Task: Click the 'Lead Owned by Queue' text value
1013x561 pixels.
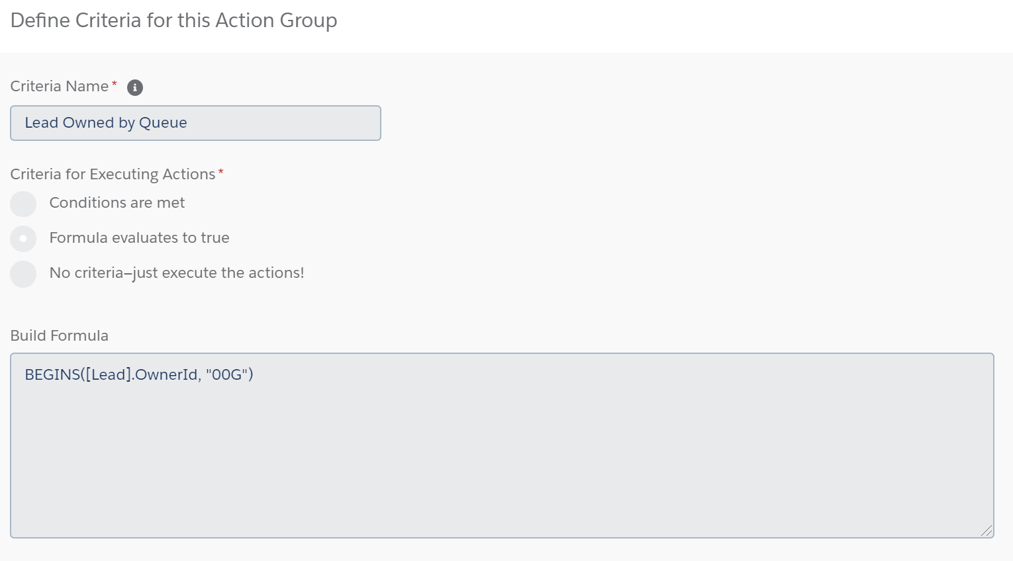Action: (106, 123)
